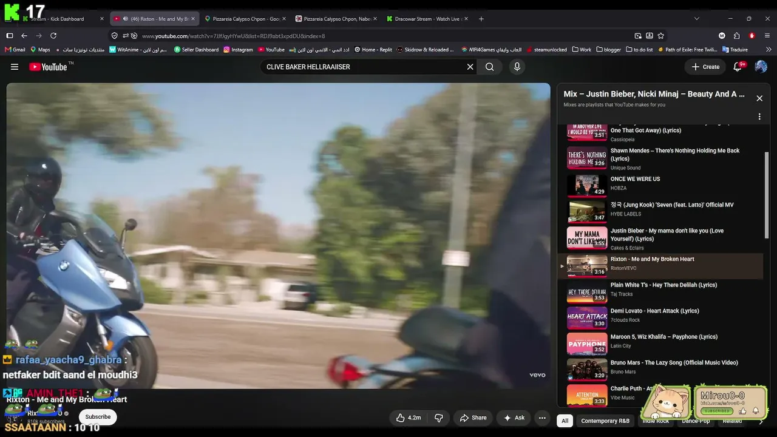Viewport: 777px width, 437px height.
Task: Clear the YouTube search box text
Action: (x=470, y=67)
